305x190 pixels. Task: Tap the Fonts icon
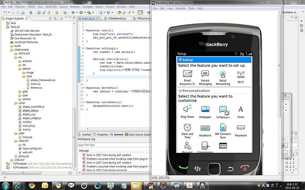pos(241,112)
